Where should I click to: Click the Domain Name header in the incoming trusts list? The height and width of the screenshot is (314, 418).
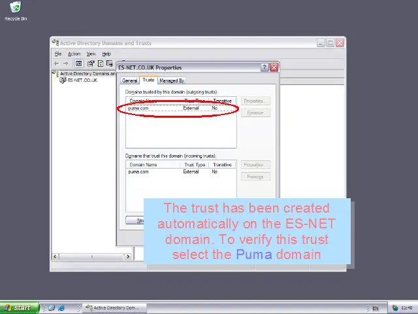tap(153, 165)
